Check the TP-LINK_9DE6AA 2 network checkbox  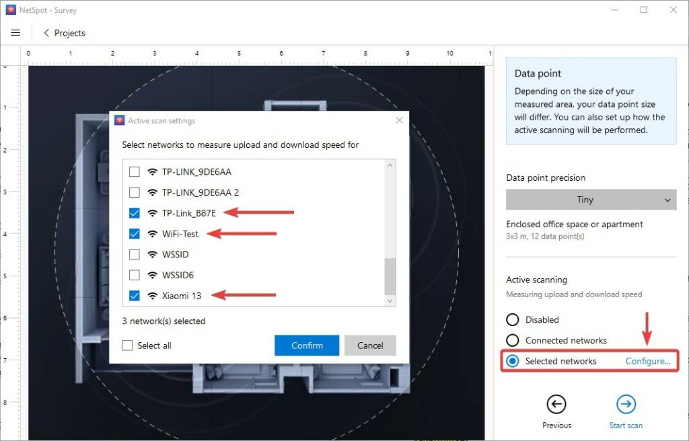point(135,192)
